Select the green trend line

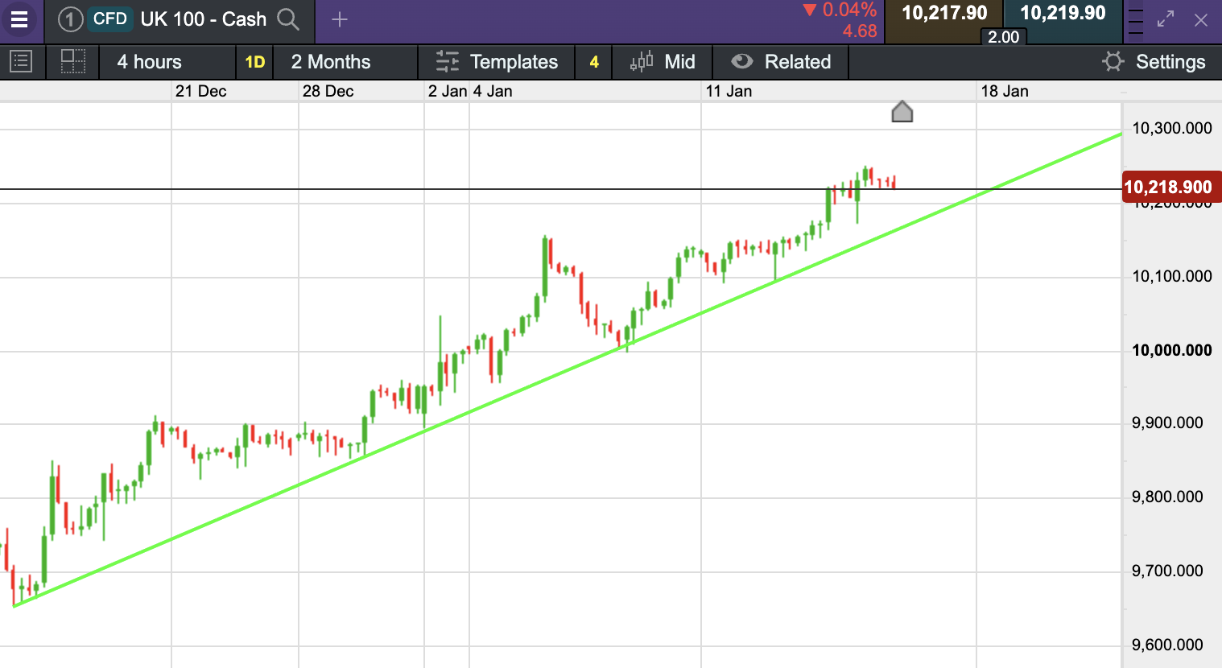(564, 370)
